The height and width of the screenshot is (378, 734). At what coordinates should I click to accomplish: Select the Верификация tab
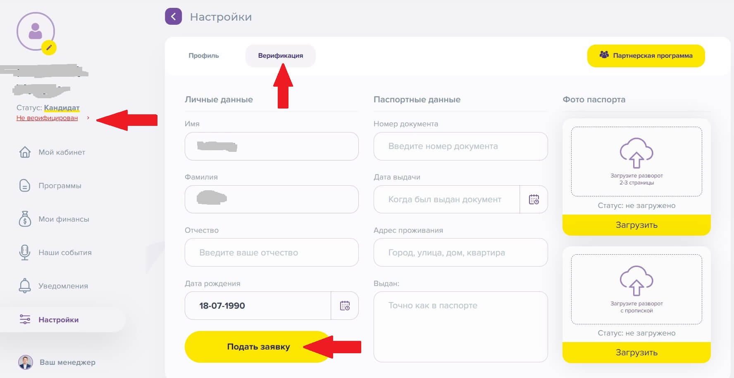pyautogui.click(x=280, y=56)
